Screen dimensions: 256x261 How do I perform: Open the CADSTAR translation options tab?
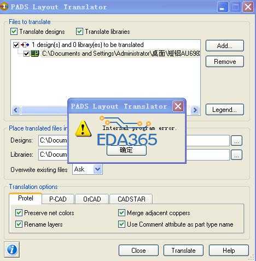pyautogui.click(x=131, y=199)
